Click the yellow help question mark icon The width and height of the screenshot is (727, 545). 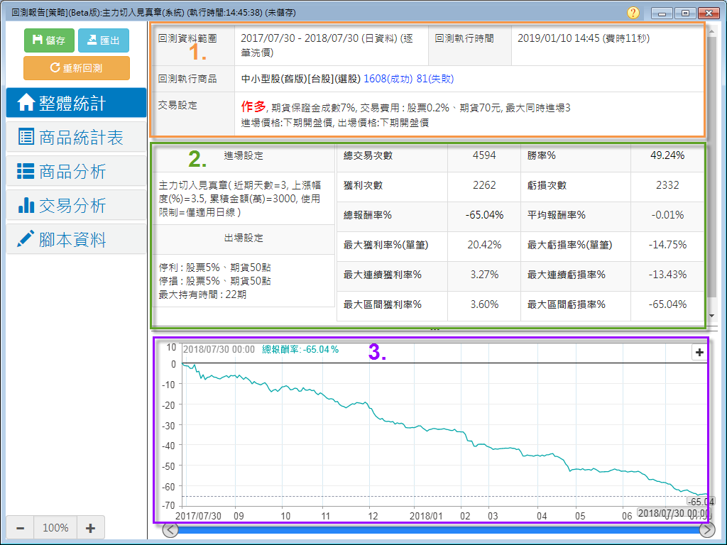point(633,13)
